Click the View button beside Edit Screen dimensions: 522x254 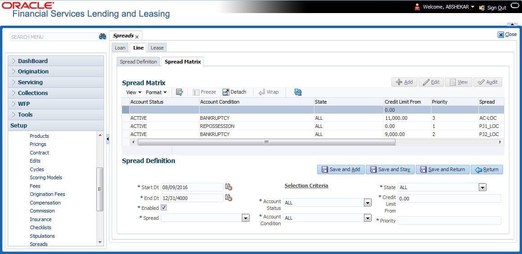tap(459, 82)
